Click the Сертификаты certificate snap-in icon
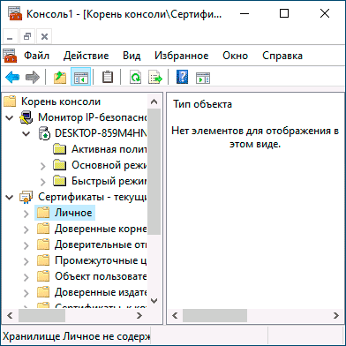Image resolution: width=346 pixels, height=346 pixels. coord(26,197)
